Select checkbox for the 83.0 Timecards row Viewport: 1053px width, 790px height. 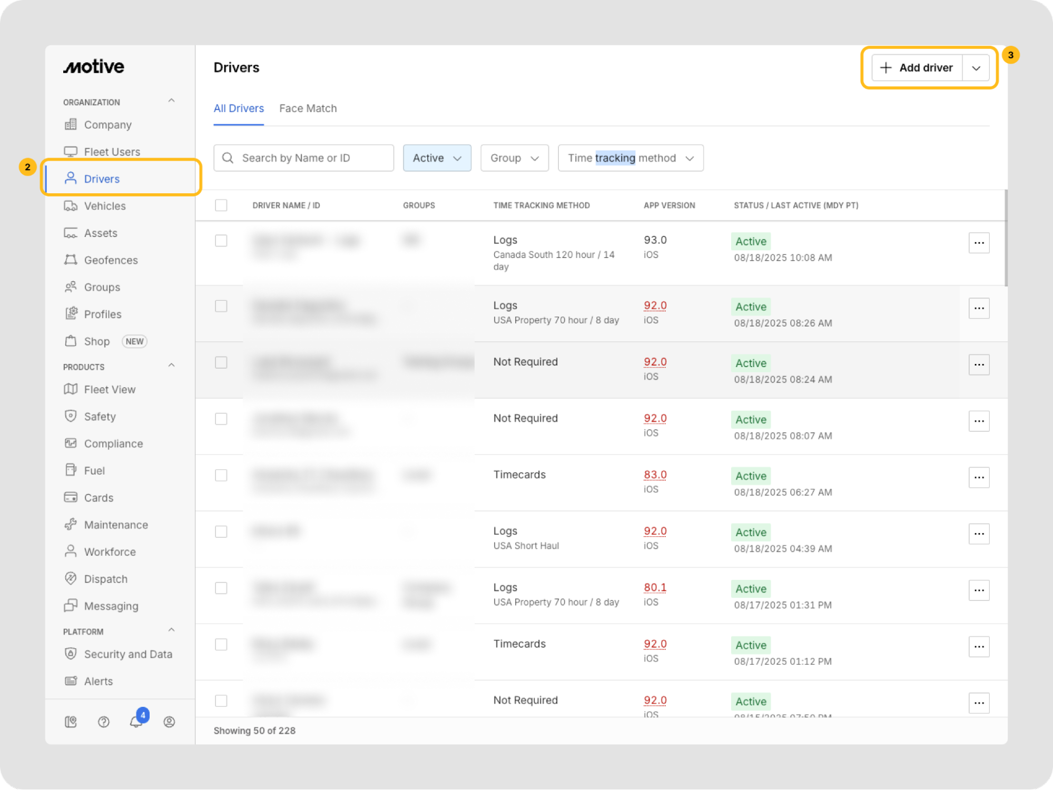[x=221, y=475]
